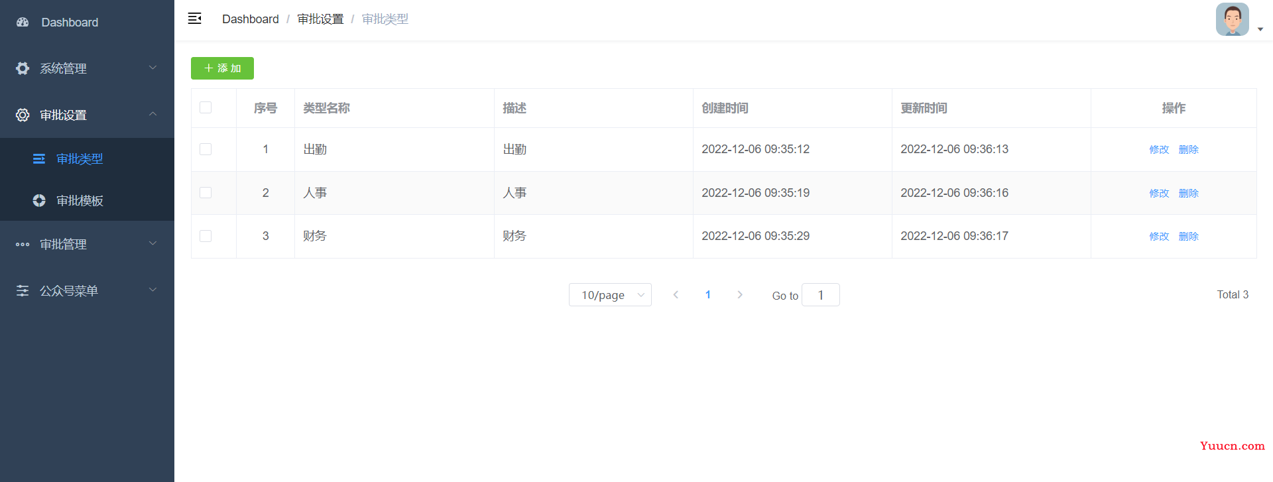This screenshot has width=1273, height=482.
Task: Click the 序号 column header
Action: 265,108
